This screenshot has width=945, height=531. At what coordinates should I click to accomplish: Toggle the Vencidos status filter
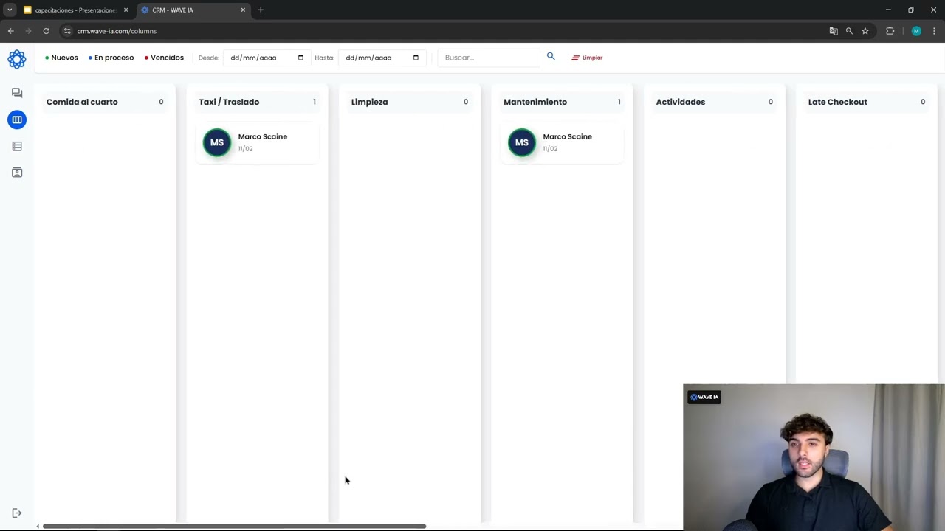[x=164, y=58]
